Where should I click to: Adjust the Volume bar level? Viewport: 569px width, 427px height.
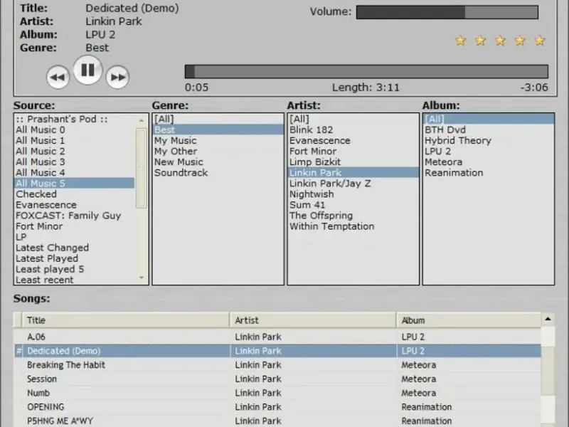pyautogui.click(x=447, y=12)
